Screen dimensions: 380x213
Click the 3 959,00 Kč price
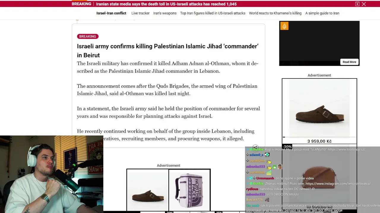[x=319, y=141]
